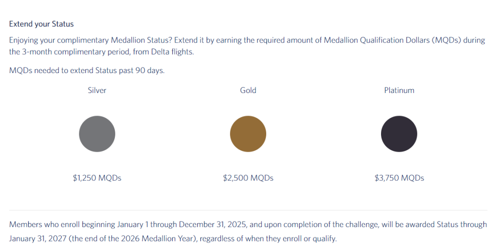Click the Medallion Qualification Dollars (MQDs) phrase
This screenshot has height=252, width=500.
pos(393,40)
